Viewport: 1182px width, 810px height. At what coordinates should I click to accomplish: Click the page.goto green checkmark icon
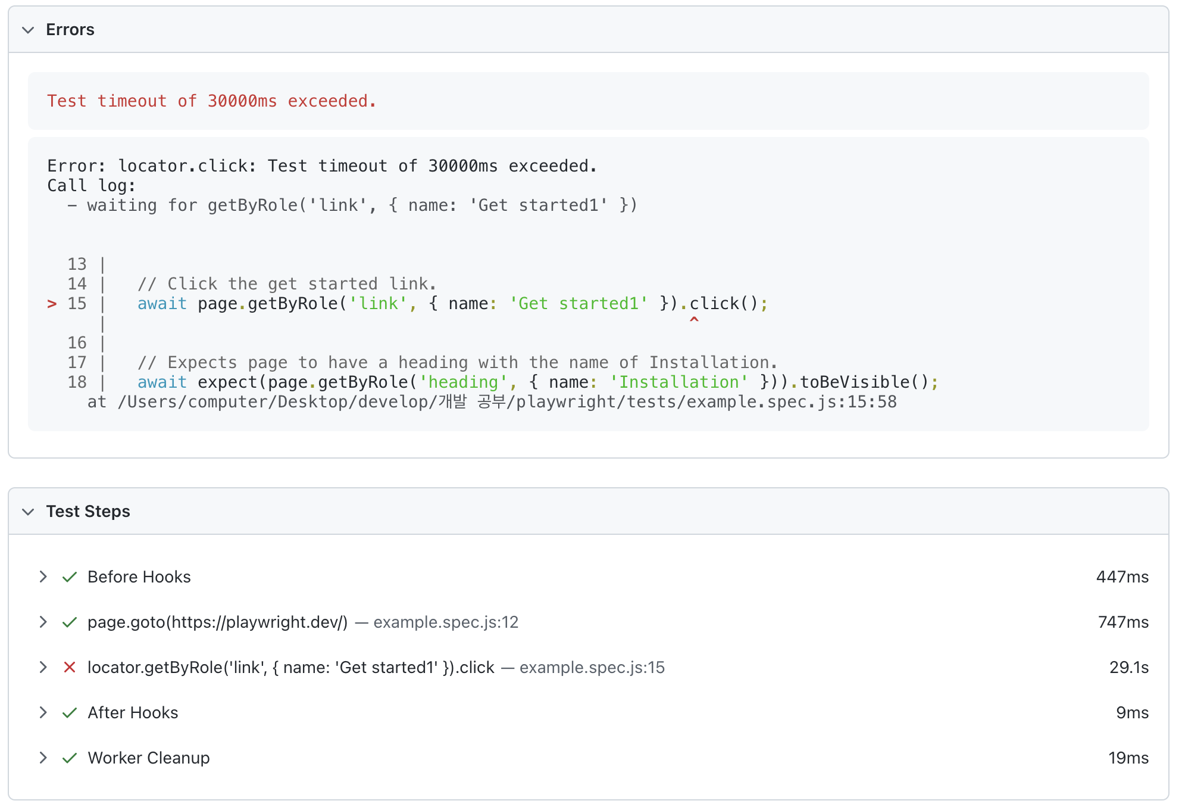70,622
